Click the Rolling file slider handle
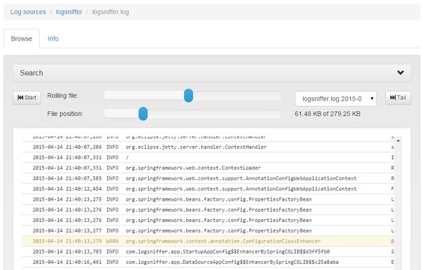Viewport: 423px width, 270px height. (x=188, y=95)
